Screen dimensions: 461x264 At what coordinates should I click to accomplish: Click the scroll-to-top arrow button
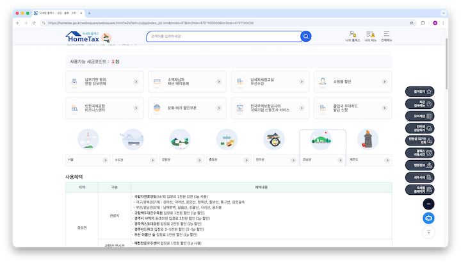[x=428, y=233]
